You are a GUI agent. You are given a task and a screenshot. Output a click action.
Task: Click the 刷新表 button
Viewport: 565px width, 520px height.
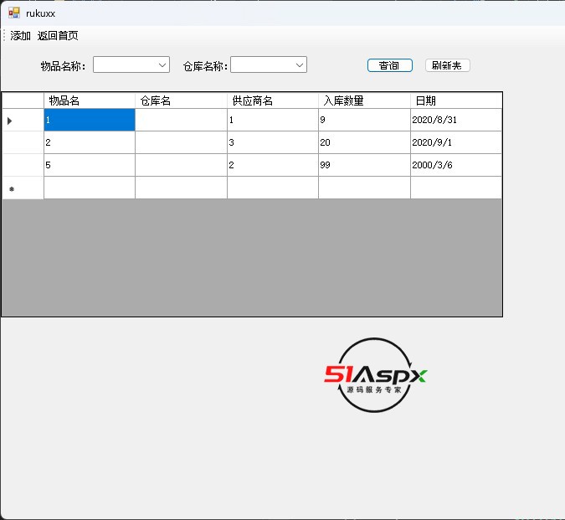pos(447,65)
